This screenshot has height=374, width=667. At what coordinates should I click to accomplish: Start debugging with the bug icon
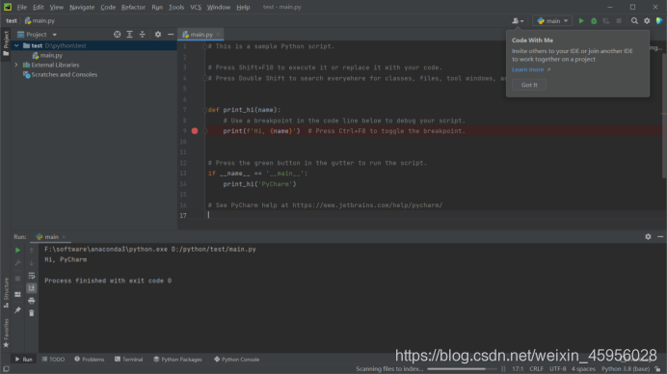(x=594, y=21)
